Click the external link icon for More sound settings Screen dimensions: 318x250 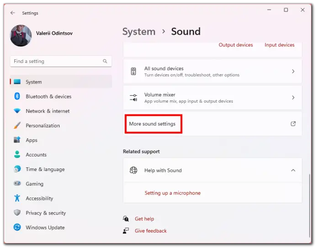click(293, 124)
